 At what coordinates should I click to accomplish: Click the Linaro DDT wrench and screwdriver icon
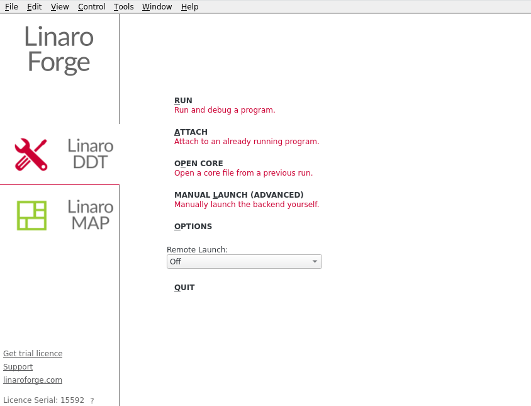[31, 154]
